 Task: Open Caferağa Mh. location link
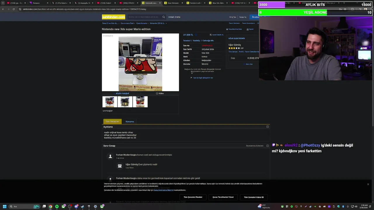(208, 41)
